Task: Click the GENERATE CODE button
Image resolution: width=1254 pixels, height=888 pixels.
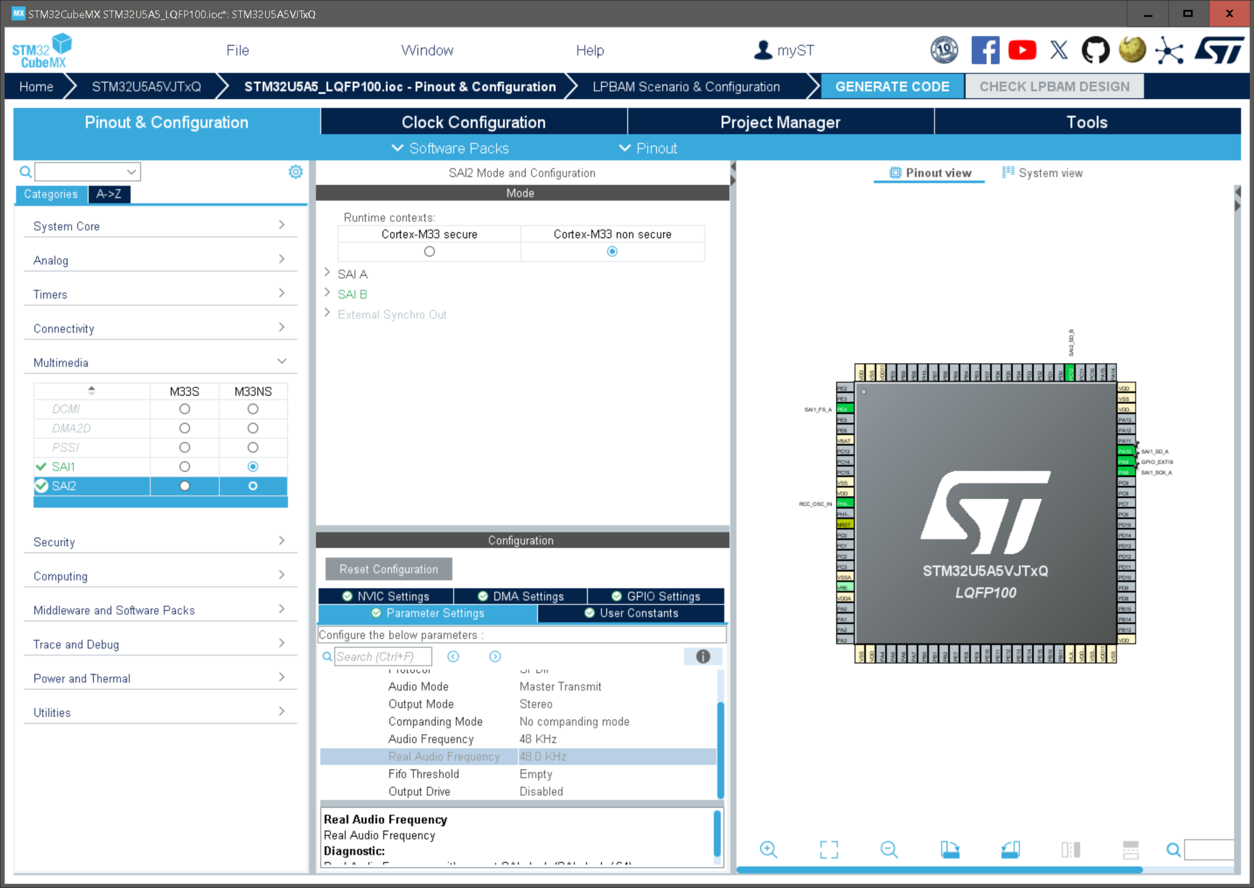Action: (x=892, y=86)
